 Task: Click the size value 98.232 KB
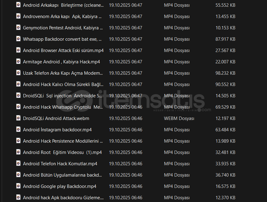(225, 73)
